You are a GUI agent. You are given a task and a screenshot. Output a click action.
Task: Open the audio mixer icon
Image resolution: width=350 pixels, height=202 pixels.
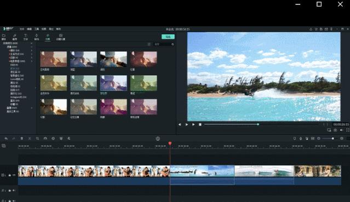click(307, 138)
